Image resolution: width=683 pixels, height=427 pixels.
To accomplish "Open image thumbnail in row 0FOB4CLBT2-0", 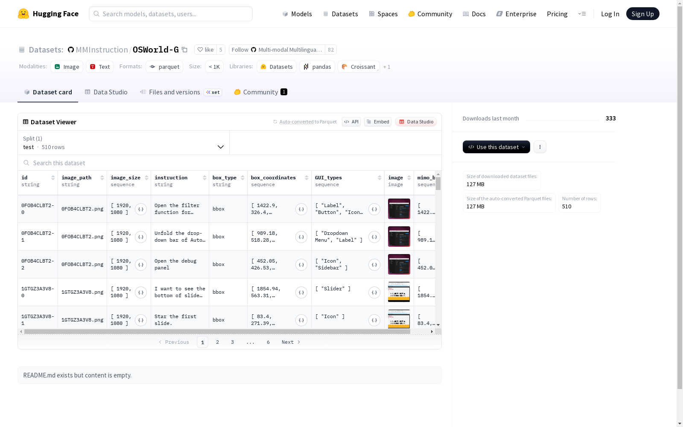I will (x=399, y=209).
